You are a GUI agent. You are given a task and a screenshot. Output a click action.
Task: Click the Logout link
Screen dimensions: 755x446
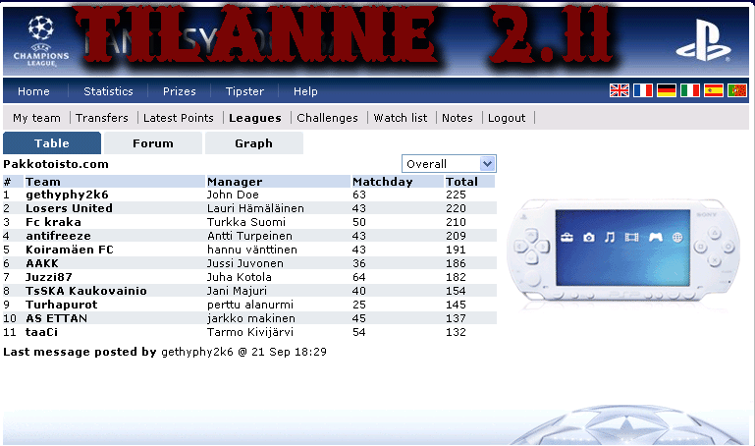point(507,118)
